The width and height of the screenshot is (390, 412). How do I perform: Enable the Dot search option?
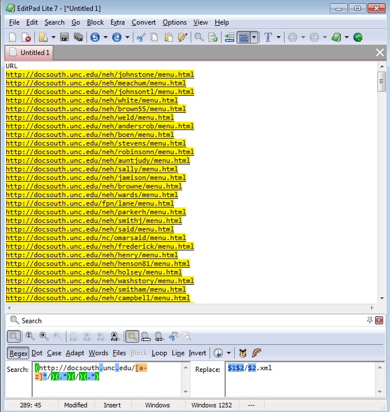click(37, 353)
